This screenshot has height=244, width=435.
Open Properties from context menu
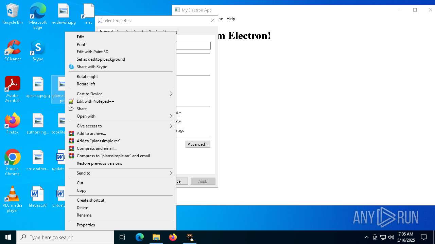point(121,225)
